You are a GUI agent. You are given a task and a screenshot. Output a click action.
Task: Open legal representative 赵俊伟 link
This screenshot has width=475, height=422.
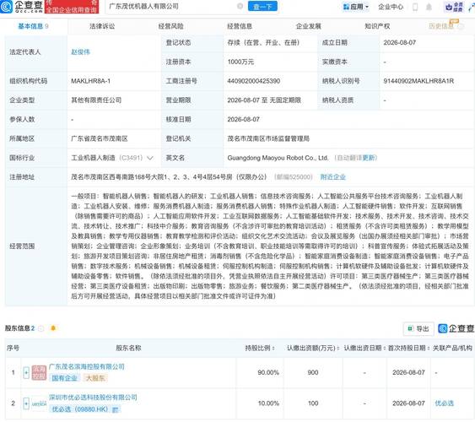point(81,52)
